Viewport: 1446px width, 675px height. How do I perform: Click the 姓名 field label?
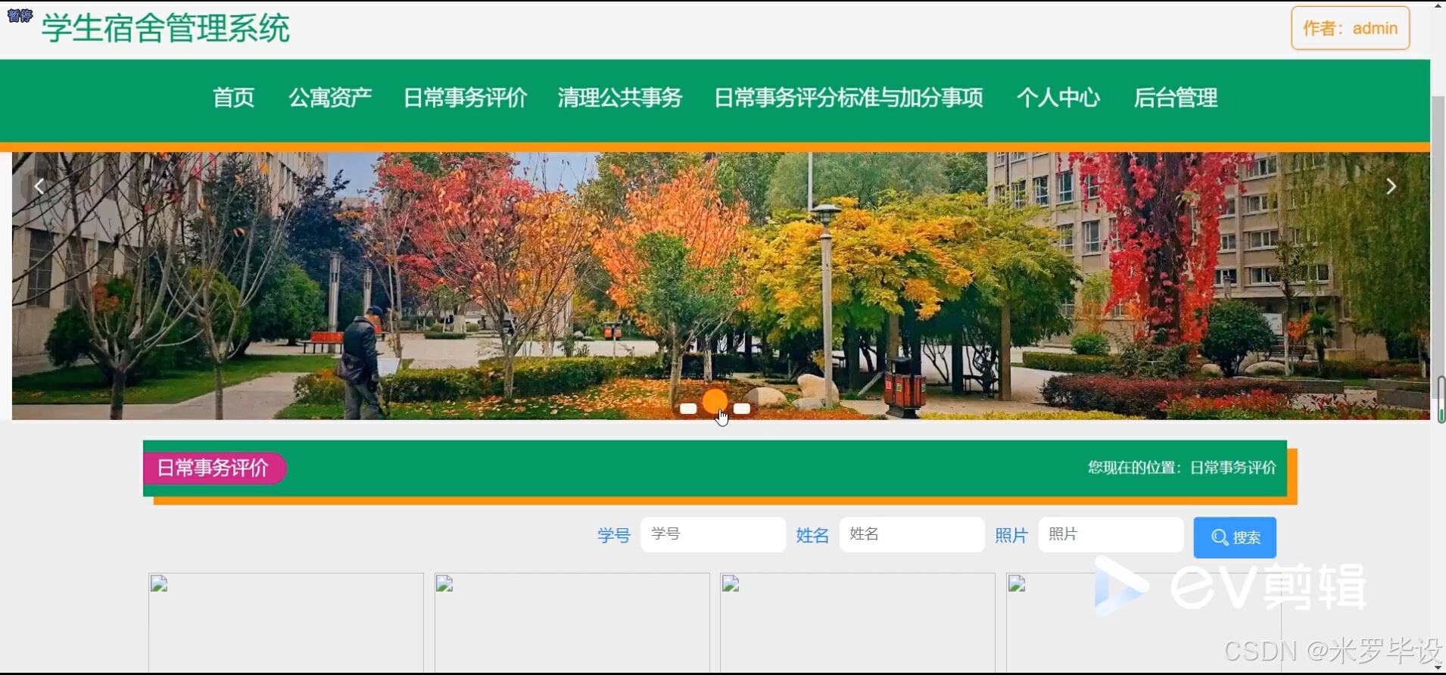[812, 536]
